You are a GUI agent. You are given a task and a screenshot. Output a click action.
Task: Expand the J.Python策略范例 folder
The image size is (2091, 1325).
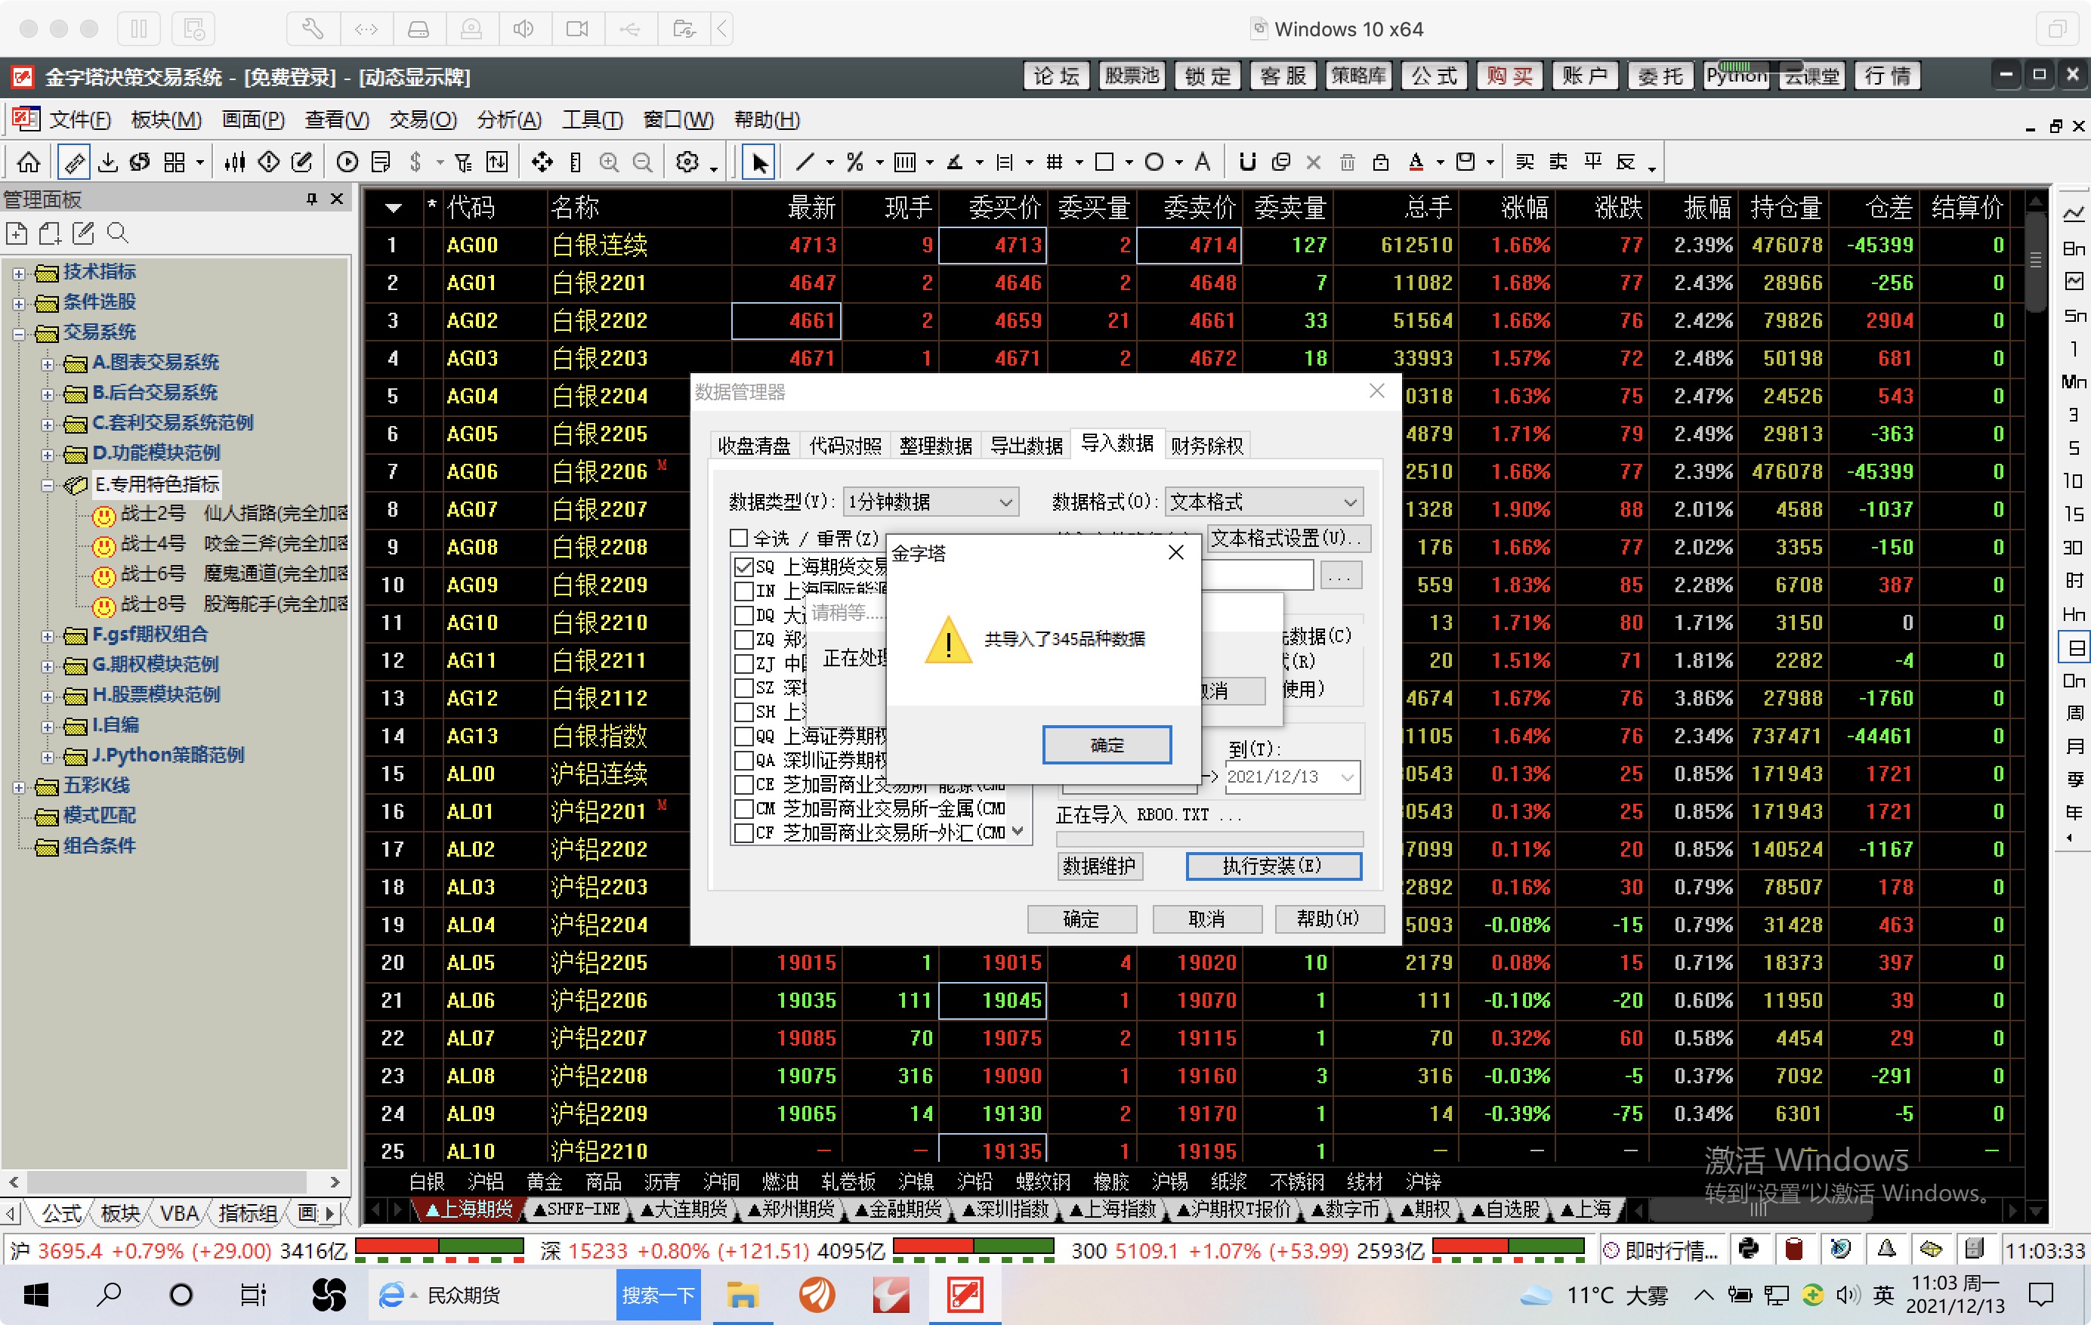pyautogui.click(x=48, y=756)
